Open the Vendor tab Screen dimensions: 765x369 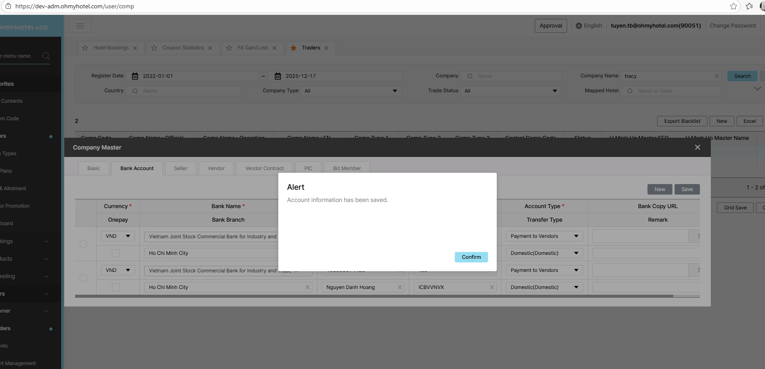pos(216,168)
